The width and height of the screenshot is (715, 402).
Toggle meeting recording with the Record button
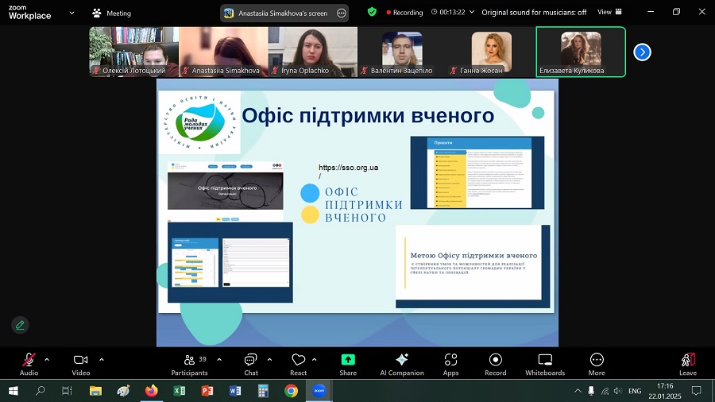pyautogui.click(x=496, y=364)
